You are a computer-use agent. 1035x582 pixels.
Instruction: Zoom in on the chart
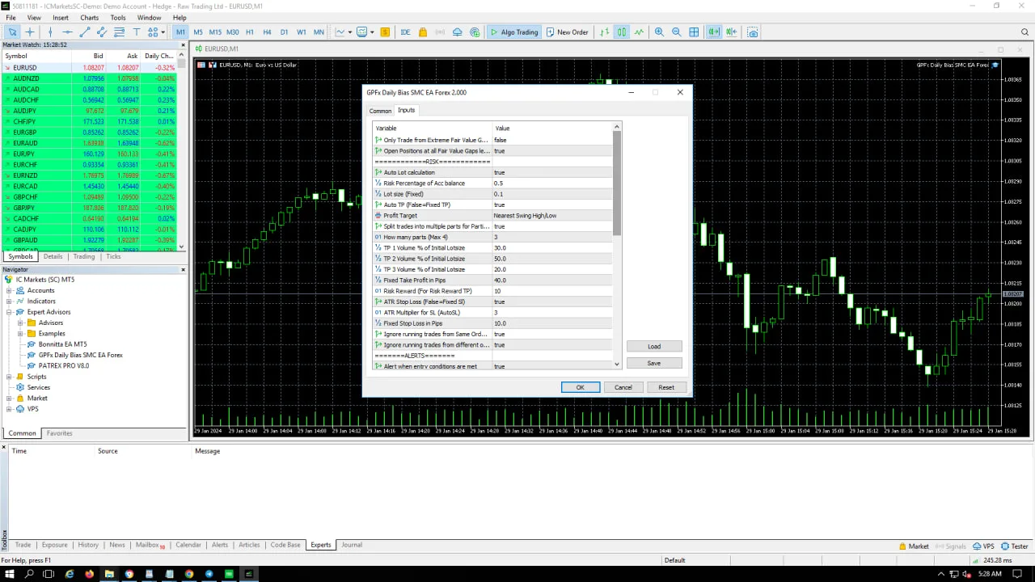(x=659, y=32)
